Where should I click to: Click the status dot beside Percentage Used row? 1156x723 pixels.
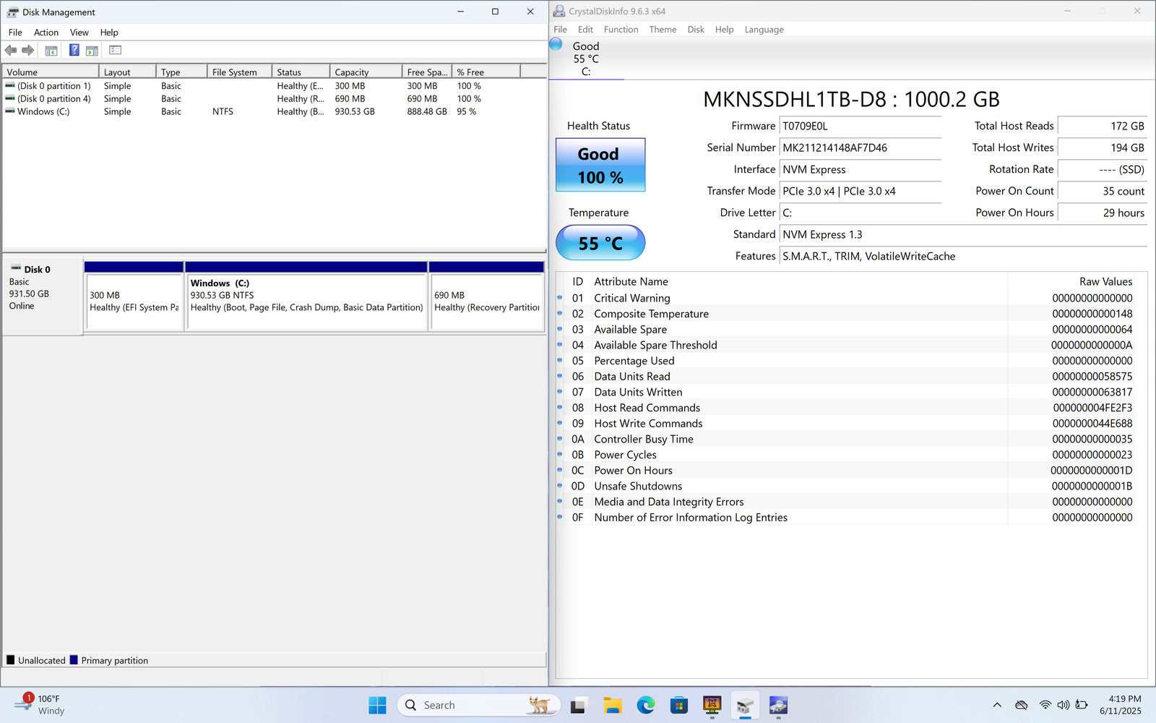[560, 359]
